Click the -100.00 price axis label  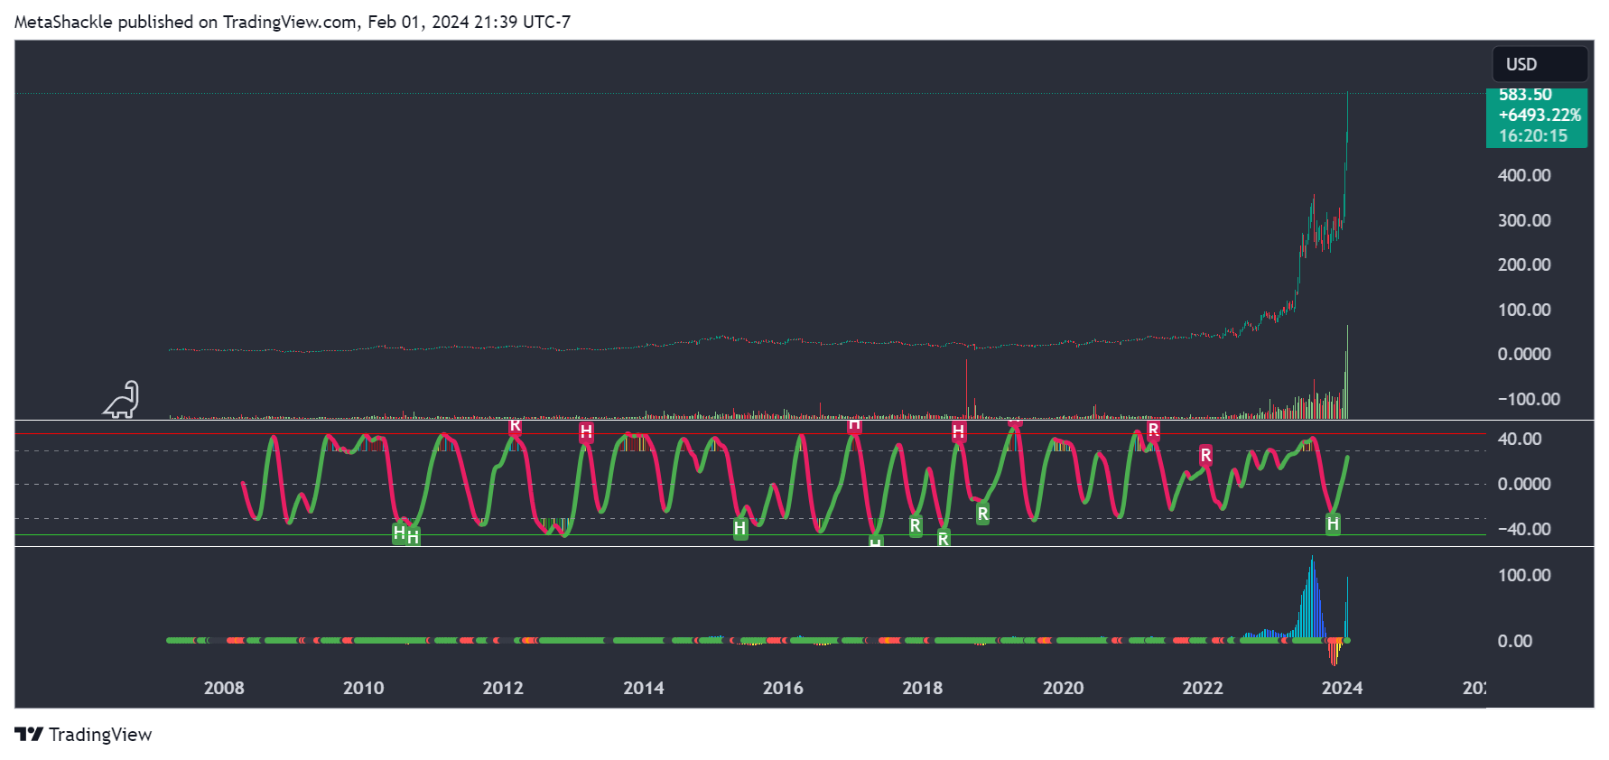point(1529,399)
